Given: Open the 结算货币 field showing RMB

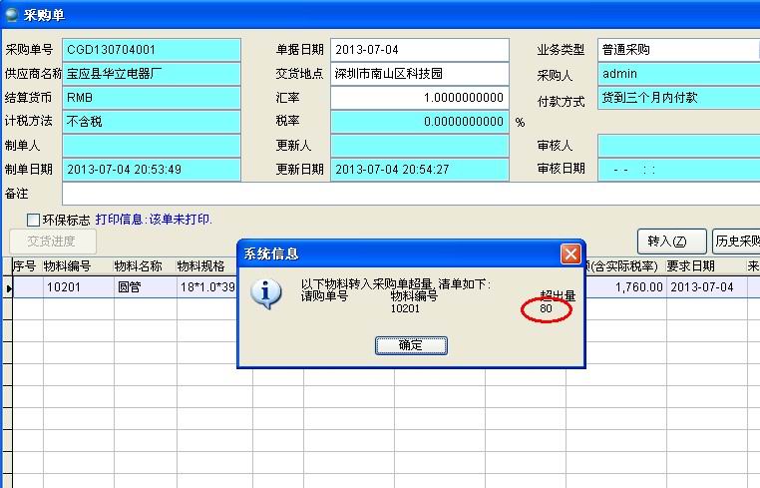Looking at the screenshot, I should pyautogui.click(x=152, y=98).
